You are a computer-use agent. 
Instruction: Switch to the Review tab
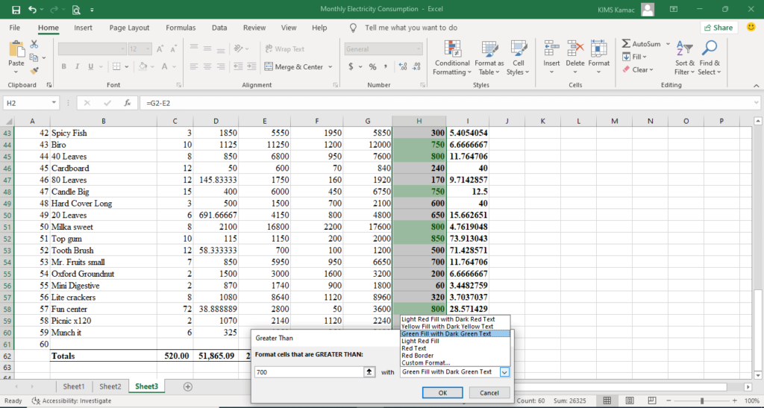(x=254, y=28)
